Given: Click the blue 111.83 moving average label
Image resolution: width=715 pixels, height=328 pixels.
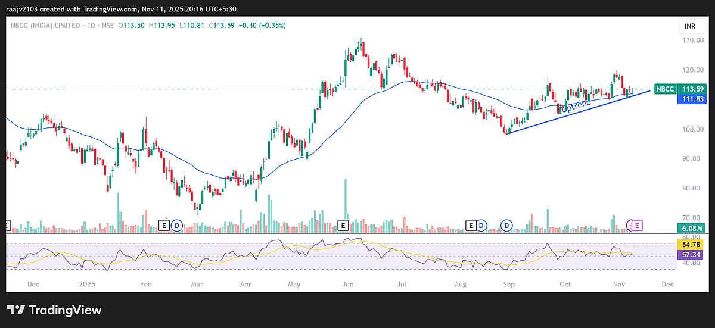Looking at the screenshot, I should tap(690, 99).
